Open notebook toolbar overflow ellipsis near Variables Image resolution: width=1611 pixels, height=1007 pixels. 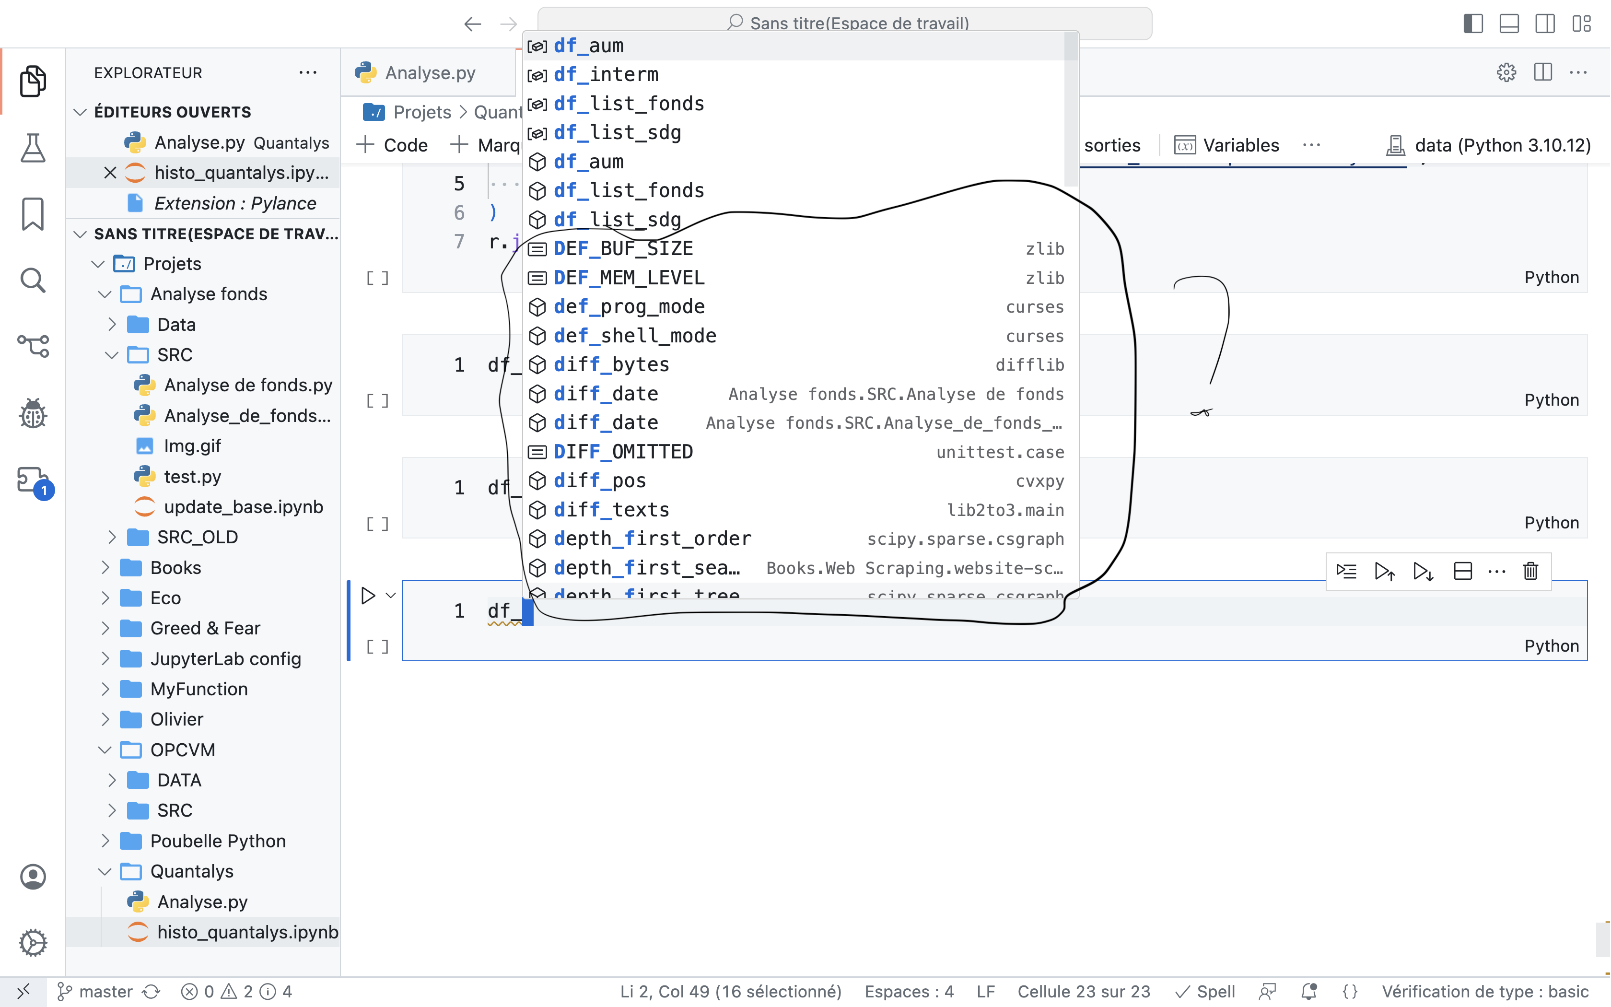click(x=1311, y=145)
